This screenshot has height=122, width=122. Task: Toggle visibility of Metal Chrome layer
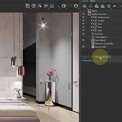[x=84, y=17]
